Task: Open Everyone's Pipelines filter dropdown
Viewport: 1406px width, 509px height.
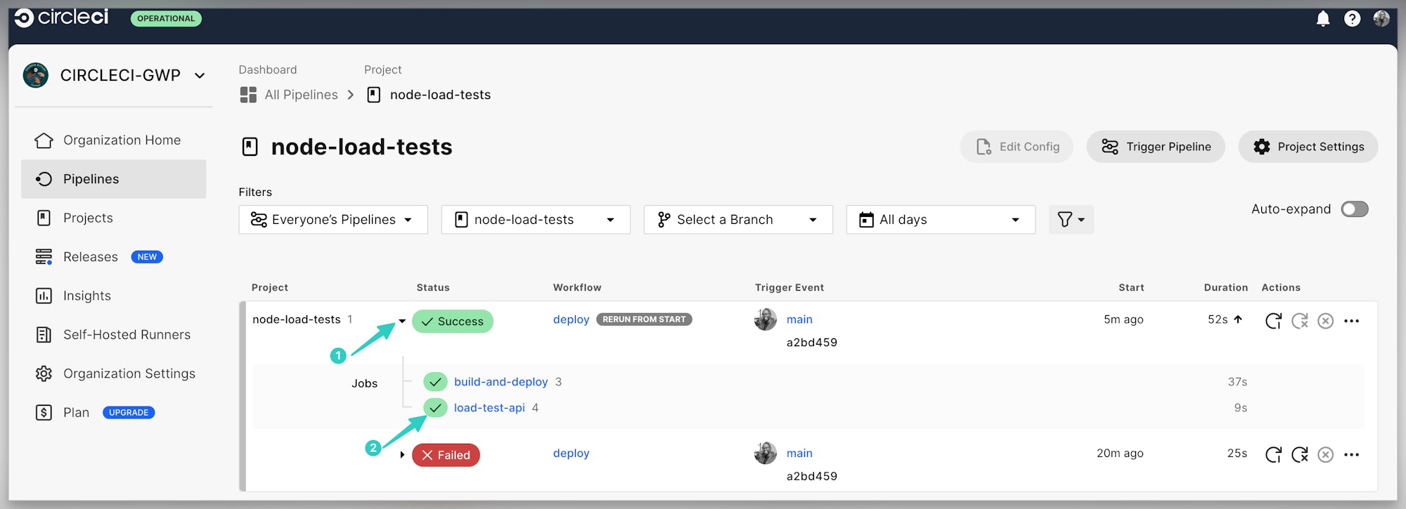Action: tap(333, 220)
